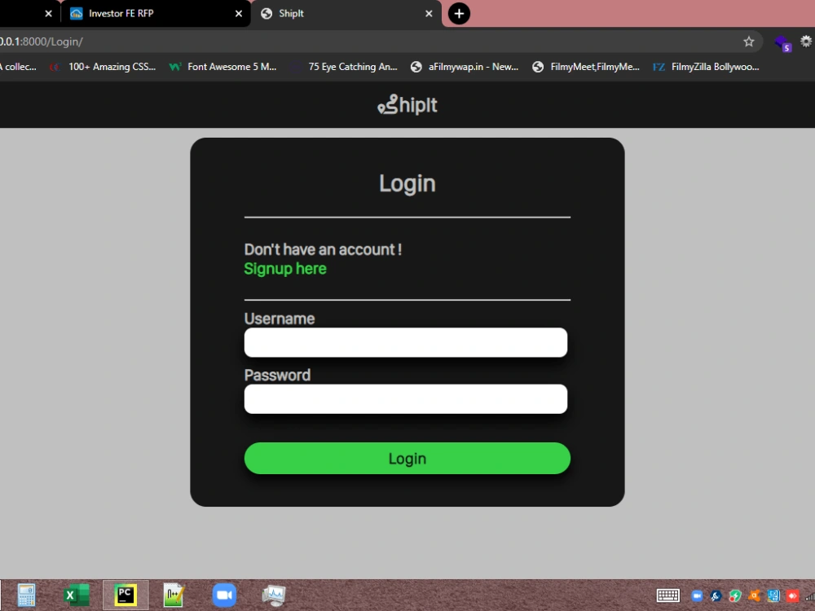
Task: Open the purple extension icon with badge 5
Action: pyautogui.click(x=782, y=42)
